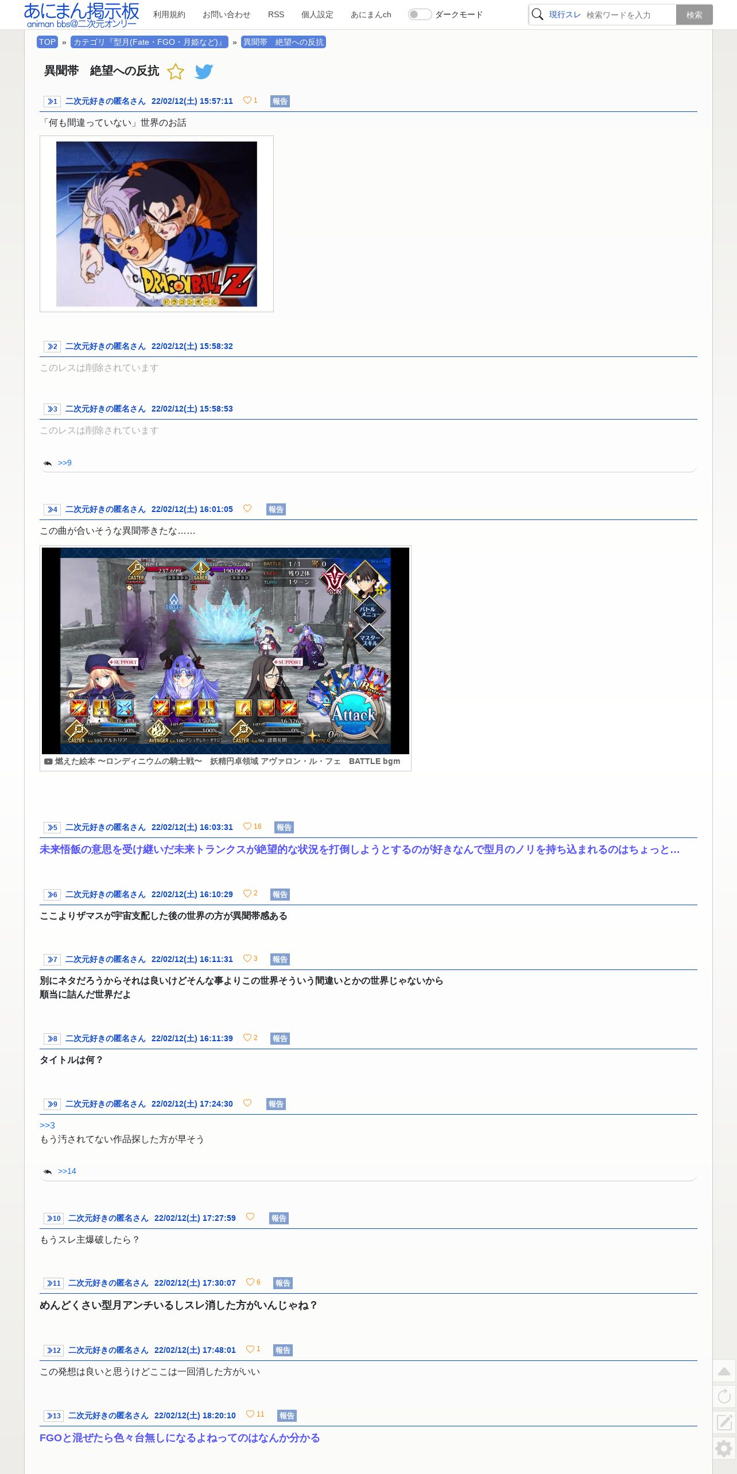Open category 型月(Fate・FGO・月姫など) breadcrumb

pyautogui.click(x=149, y=42)
